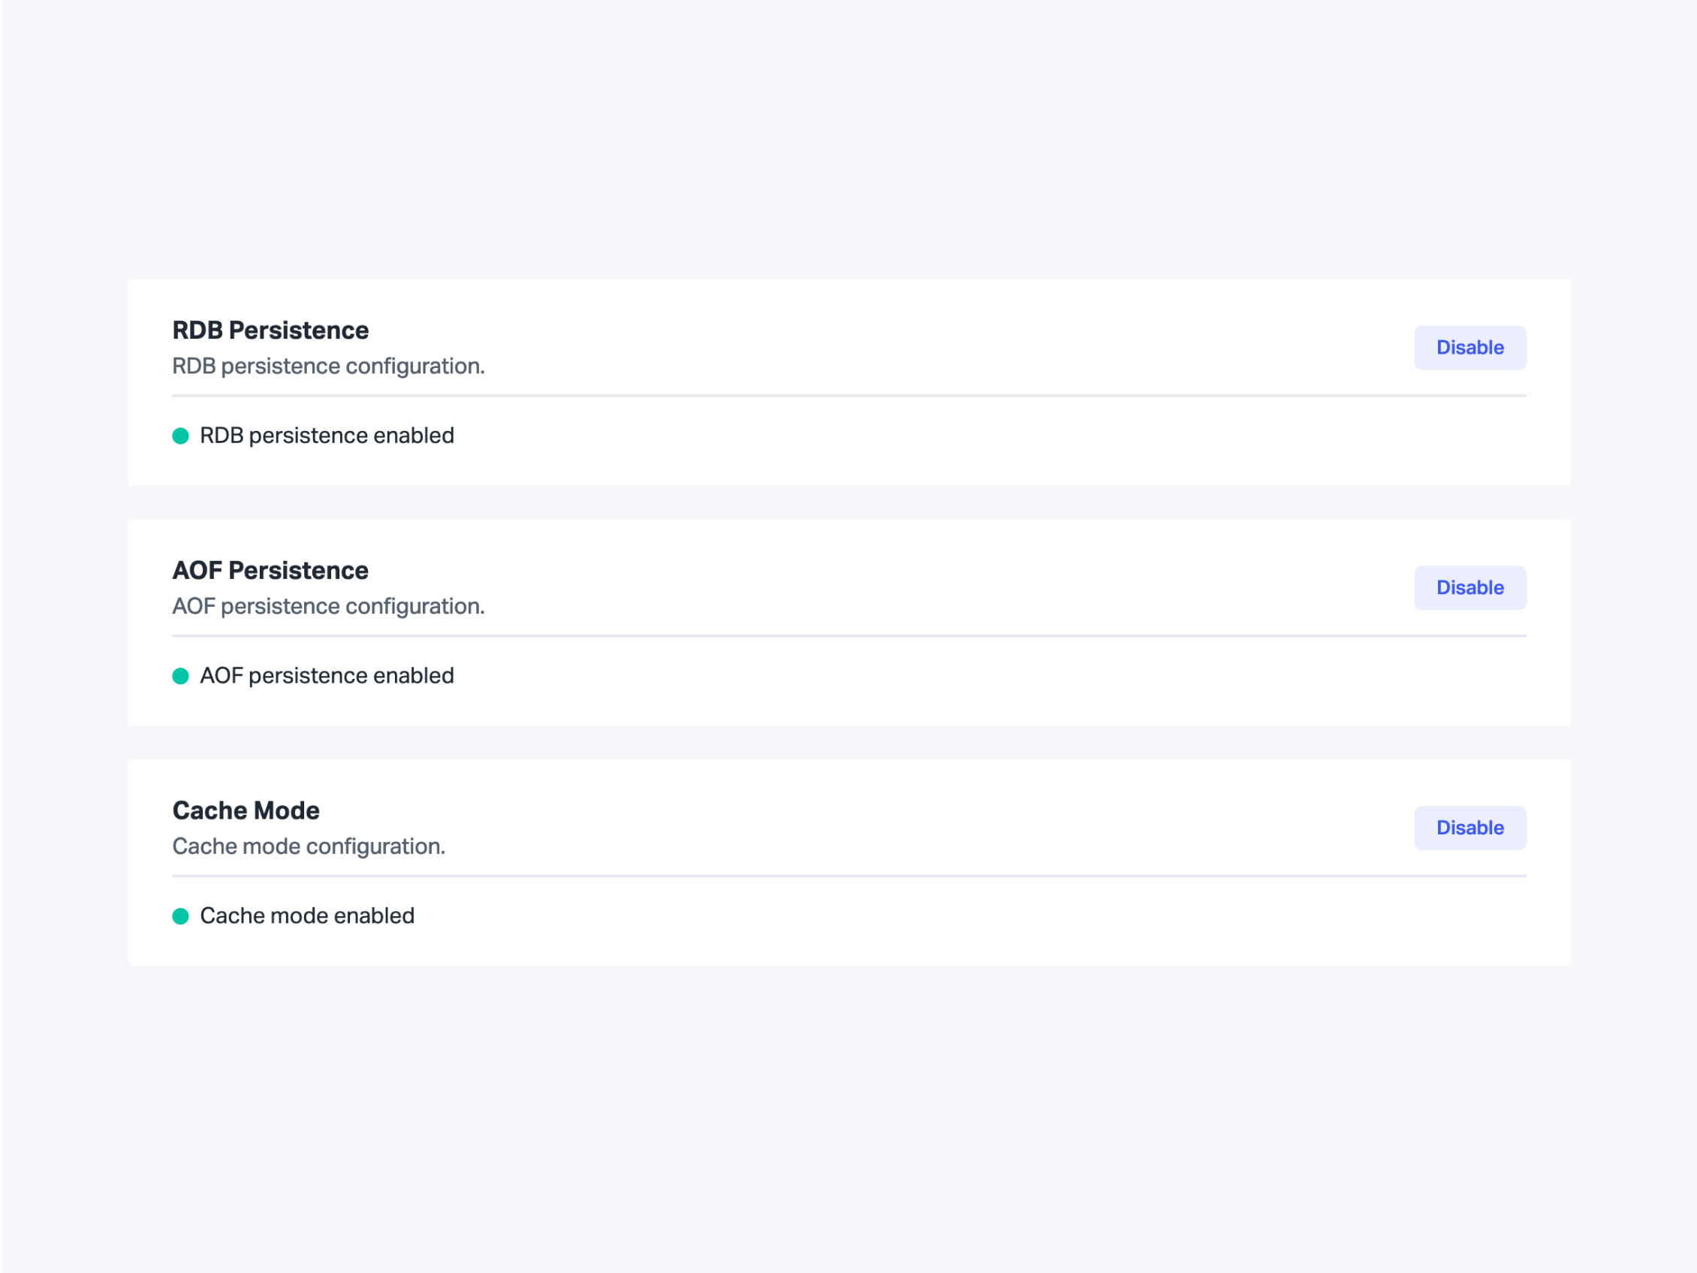Click divider line in RDB Persistence card
The width and height of the screenshot is (1697, 1273).
[848, 396]
